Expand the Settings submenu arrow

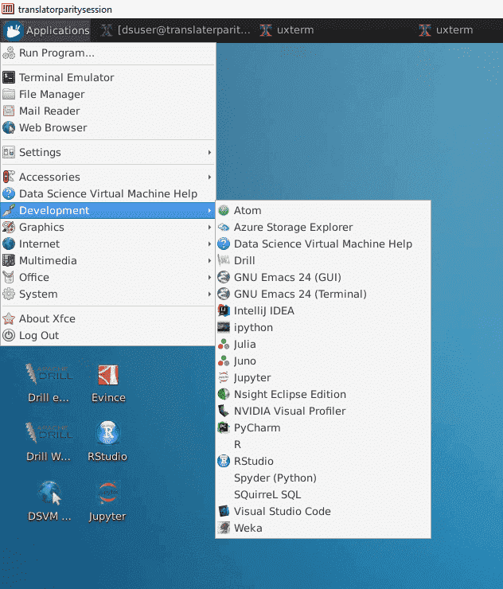209,152
